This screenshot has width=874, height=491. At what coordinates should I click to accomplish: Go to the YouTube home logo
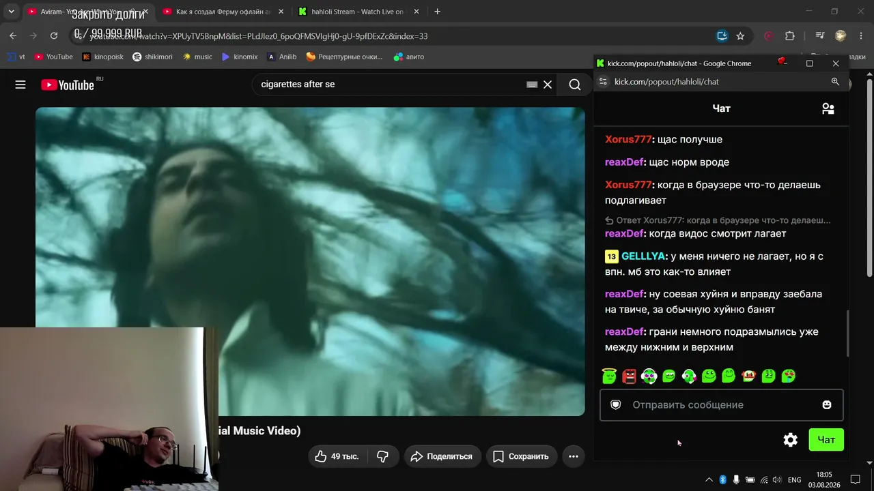pyautogui.click(x=68, y=85)
